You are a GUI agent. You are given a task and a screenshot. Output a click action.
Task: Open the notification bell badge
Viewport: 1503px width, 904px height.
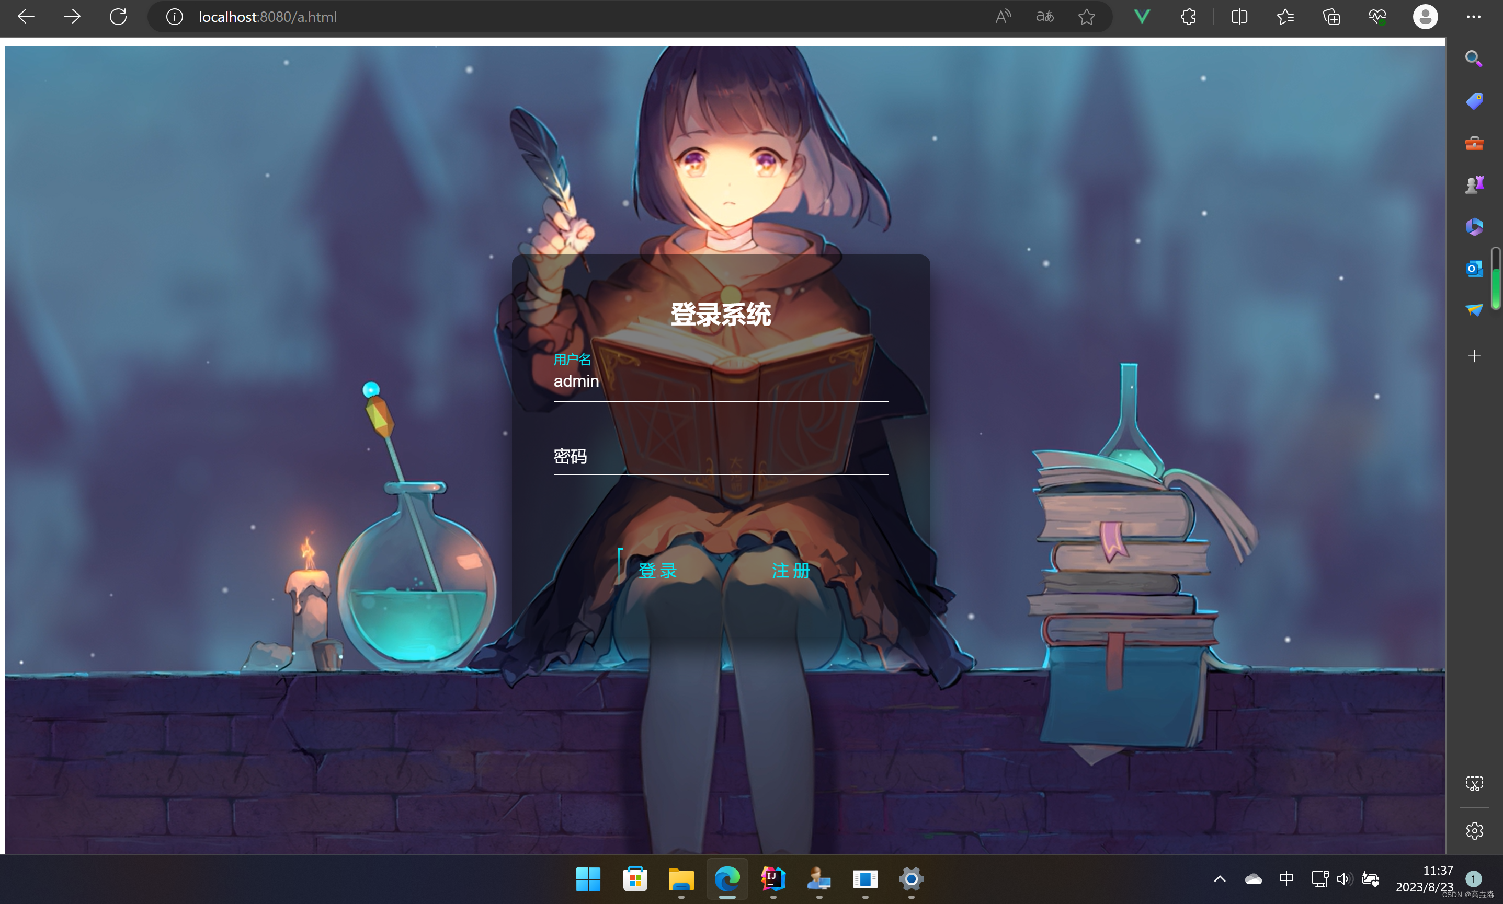click(1474, 878)
